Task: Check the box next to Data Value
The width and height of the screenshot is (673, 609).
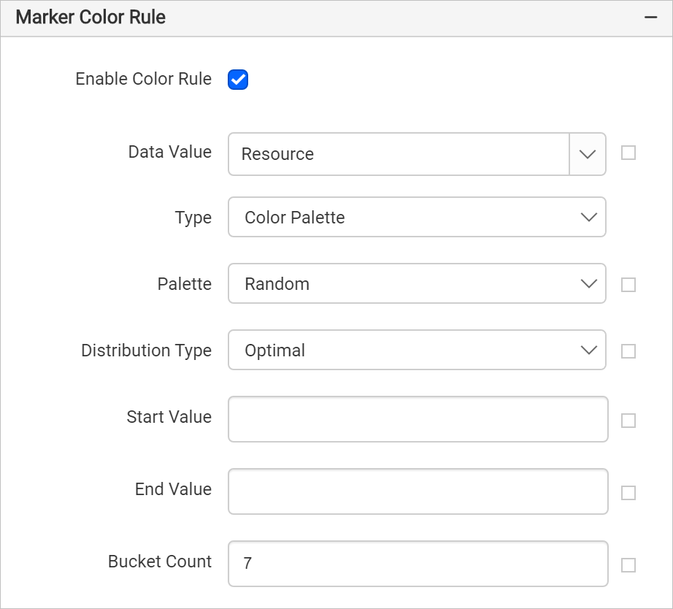Action: click(628, 154)
